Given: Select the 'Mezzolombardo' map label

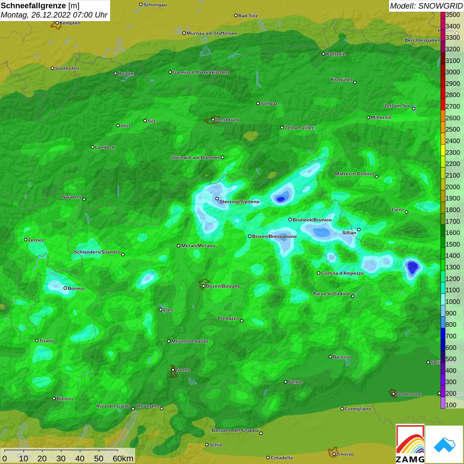Looking at the screenshot, I should tap(190, 341).
